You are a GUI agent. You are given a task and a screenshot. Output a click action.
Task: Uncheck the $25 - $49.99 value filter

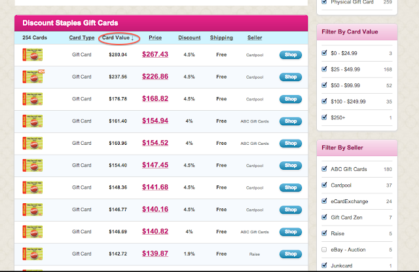pyautogui.click(x=324, y=69)
